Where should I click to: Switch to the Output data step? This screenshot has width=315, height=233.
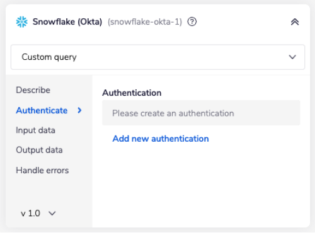39,150
